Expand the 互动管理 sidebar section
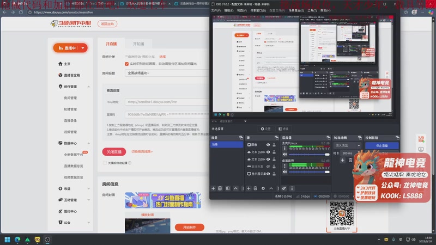 pos(88,200)
